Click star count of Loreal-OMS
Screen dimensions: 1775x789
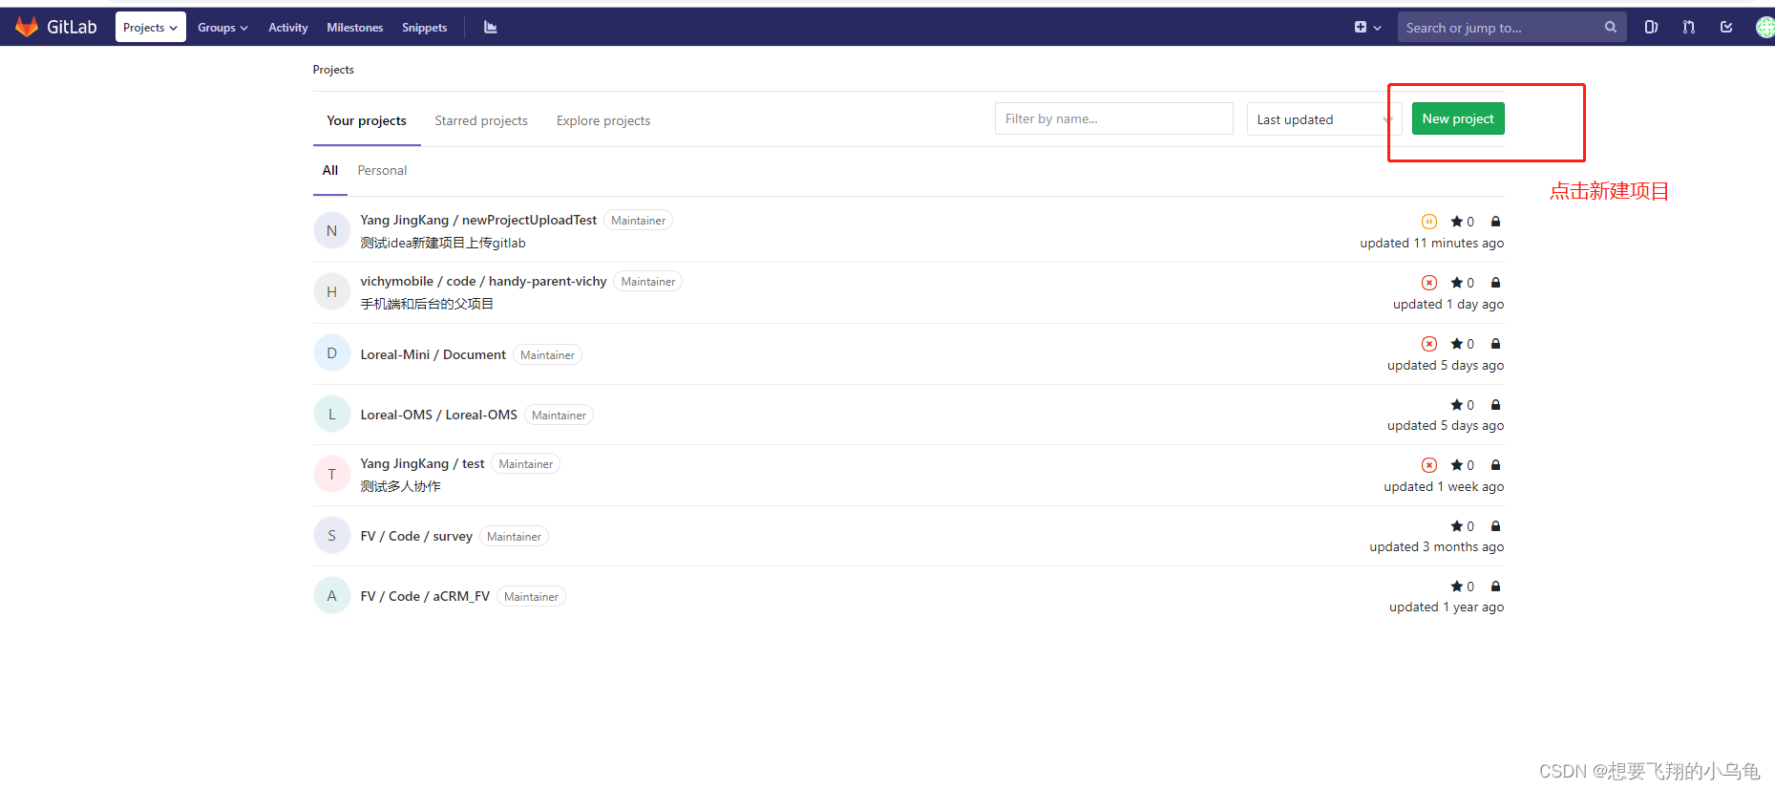(1463, 405)
